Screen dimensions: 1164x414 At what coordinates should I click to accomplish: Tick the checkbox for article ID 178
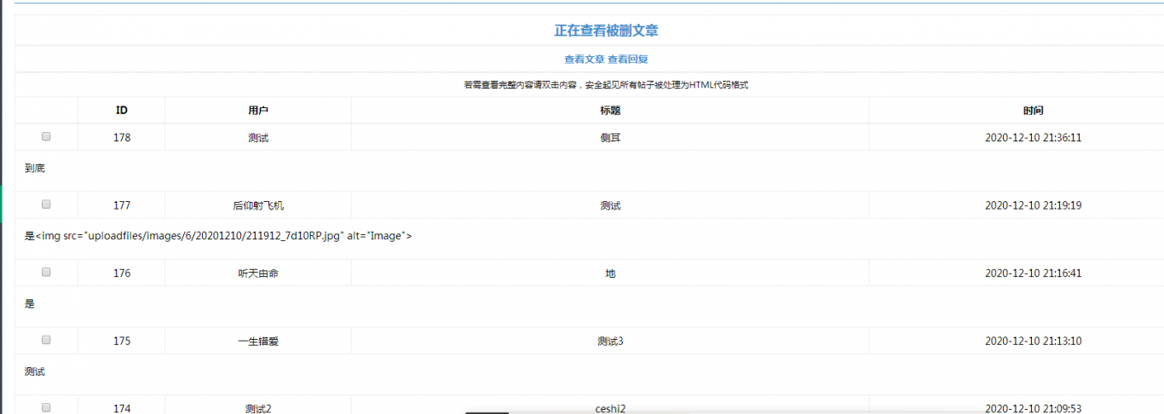point(46,136)
